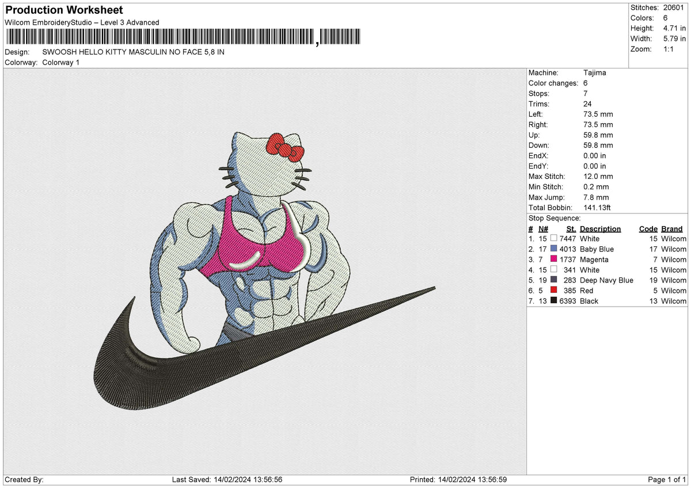Select the Trims value "24"
The width and height of the screenshot is (691, 488).
[588, 104]
